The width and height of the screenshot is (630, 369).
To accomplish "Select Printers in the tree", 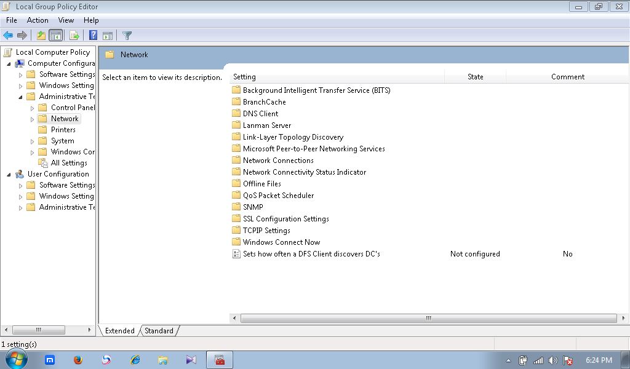I will (63, 130).
